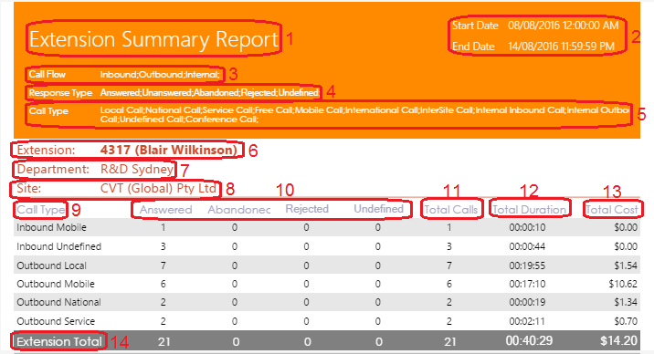The width and height of the screenshot is (654, 354).
Task: Click Outbound National duration 00:00:19
Action: (527, 302)
